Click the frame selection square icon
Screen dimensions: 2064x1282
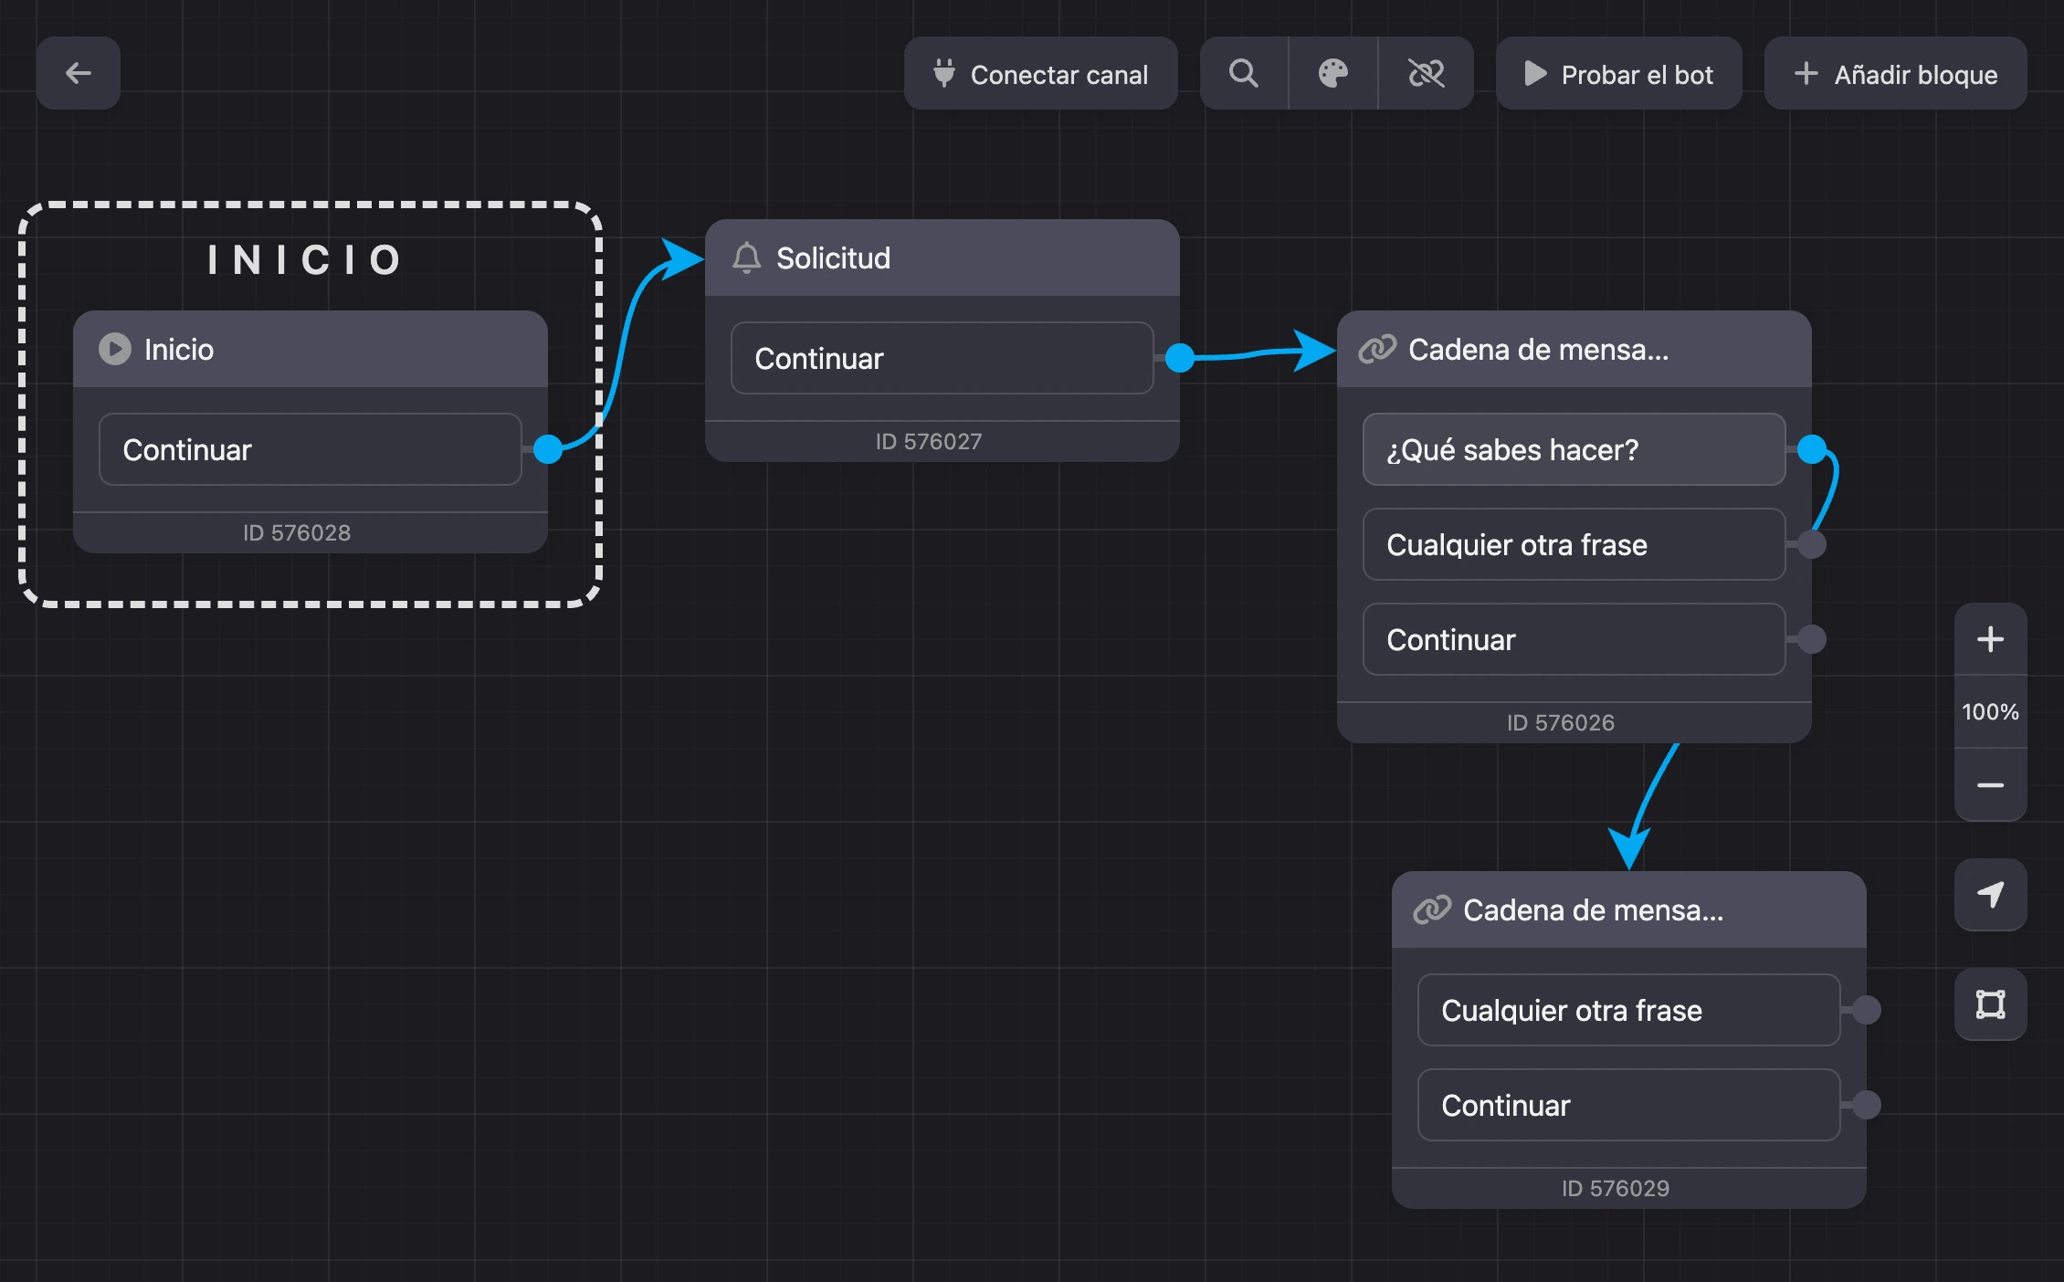pyautogui.click(x=1991, y=1004)
